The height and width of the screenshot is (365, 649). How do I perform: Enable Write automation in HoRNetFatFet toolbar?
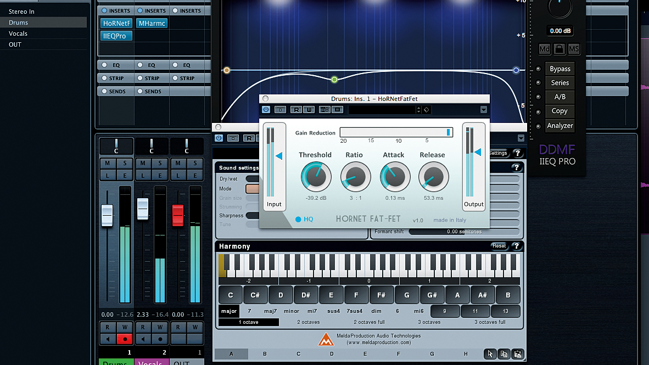click(309, 110)
